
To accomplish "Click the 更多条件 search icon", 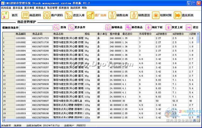I will click(71, 27).
